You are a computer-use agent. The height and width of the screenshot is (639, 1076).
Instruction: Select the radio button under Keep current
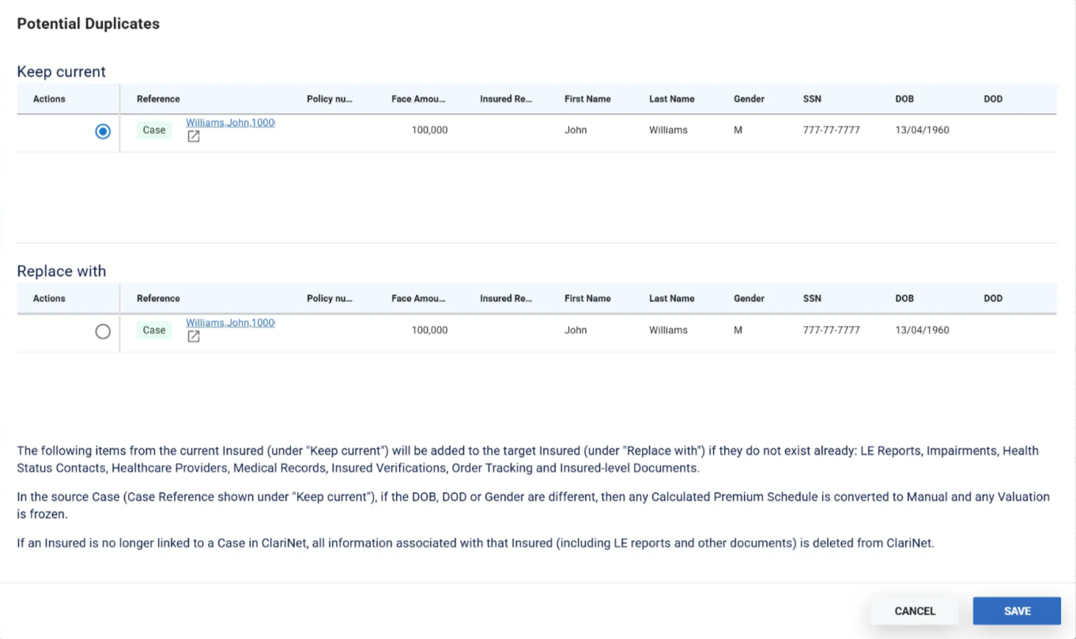point(103,131)
